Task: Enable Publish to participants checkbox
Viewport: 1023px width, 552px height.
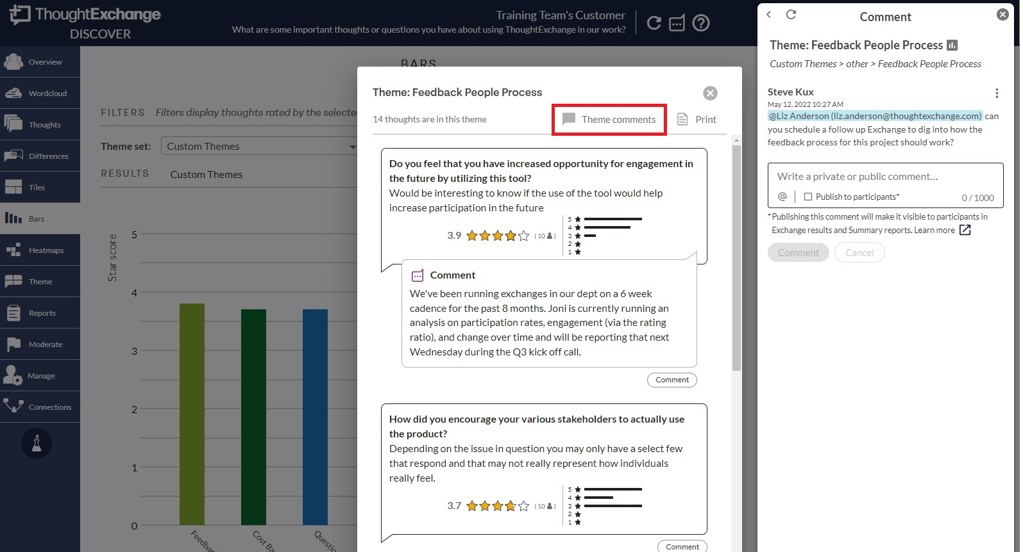Action: pos(808,197)
